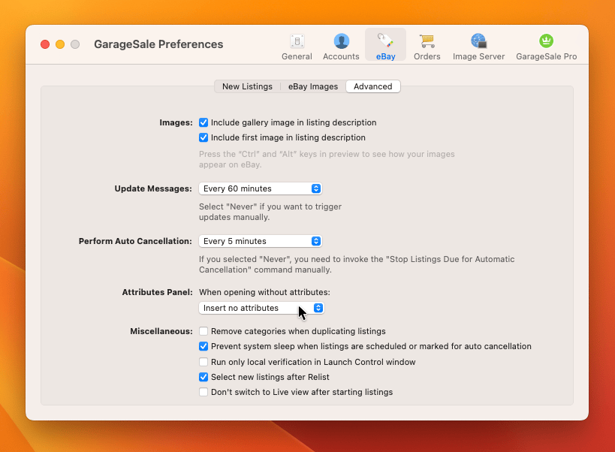This screenshot has height=452, width=615.
Task: Disable Prevent system sleep checkbox
Action: tap(203, 346)
